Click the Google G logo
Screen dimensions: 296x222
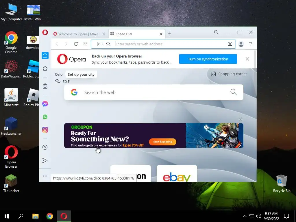(74, 92)
